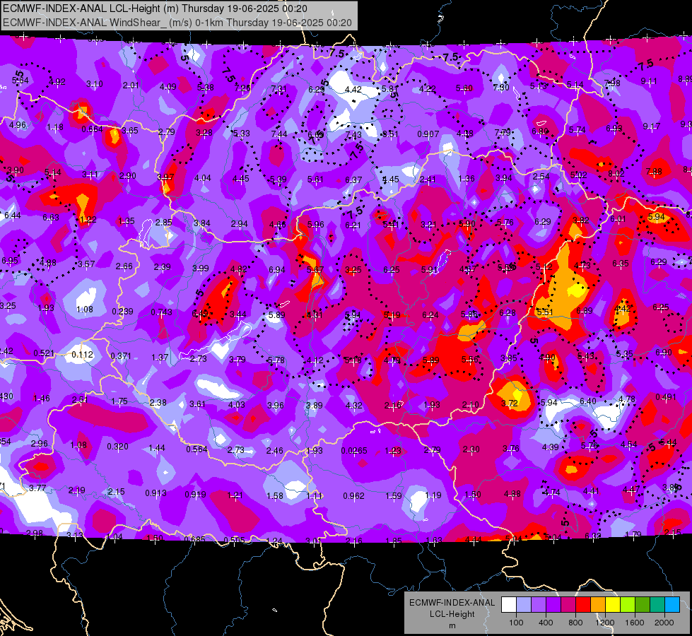Click the wind shear value '0.371'
Screen dimensions: 692x636
(121, 355)
